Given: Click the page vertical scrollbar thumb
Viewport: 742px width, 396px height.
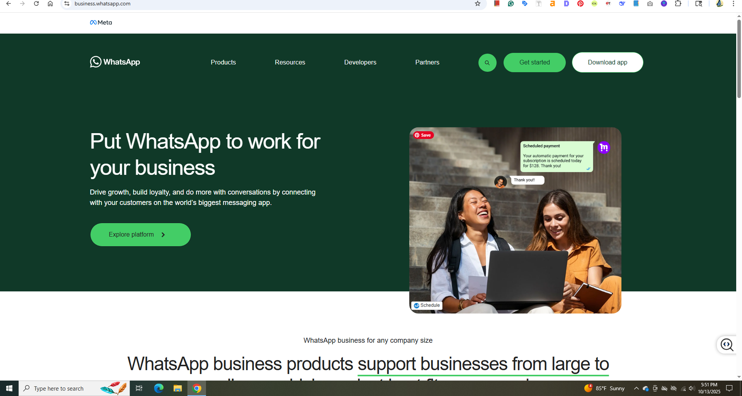Looking at the screenshot, I should click(739, 58).
